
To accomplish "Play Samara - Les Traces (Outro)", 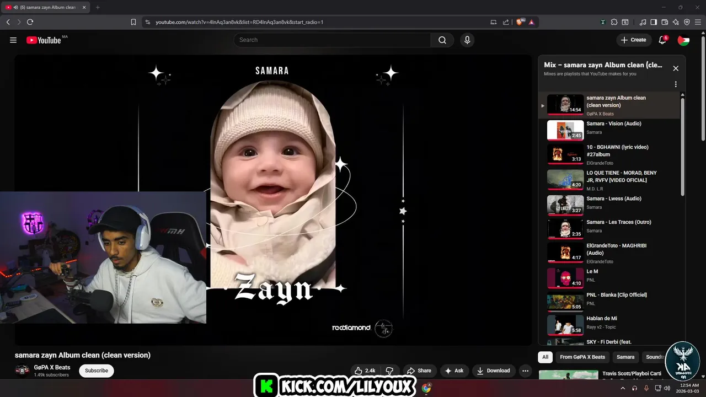I will point(609,228).
